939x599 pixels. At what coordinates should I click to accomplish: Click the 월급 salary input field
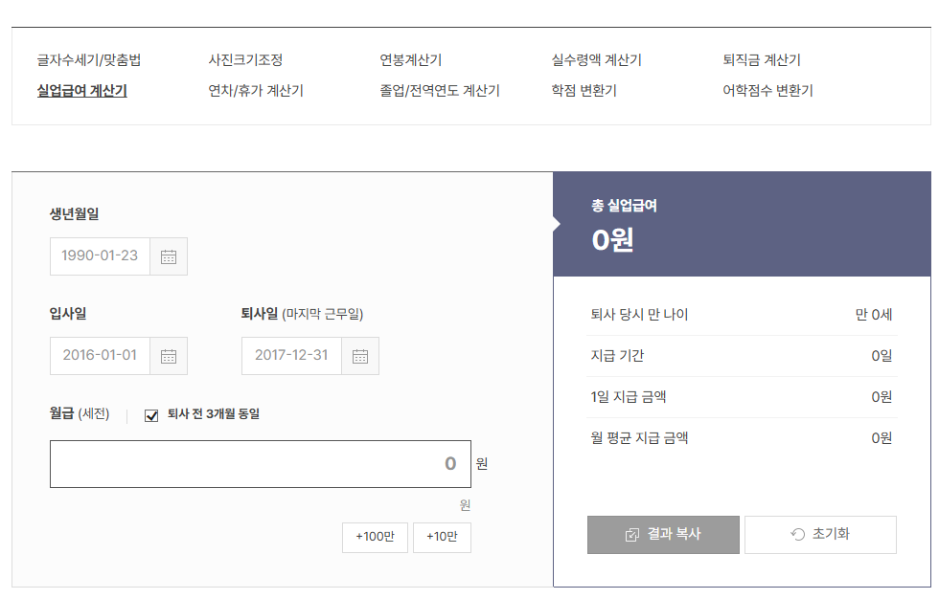pyautogui.click(x=259, y=463)
